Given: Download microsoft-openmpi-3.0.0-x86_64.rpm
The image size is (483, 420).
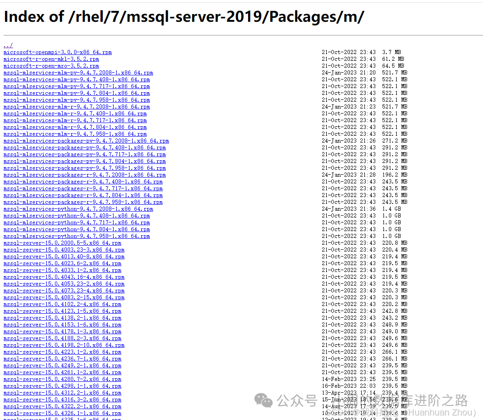Looking at the screenshot, I should (x=58, y=52).
